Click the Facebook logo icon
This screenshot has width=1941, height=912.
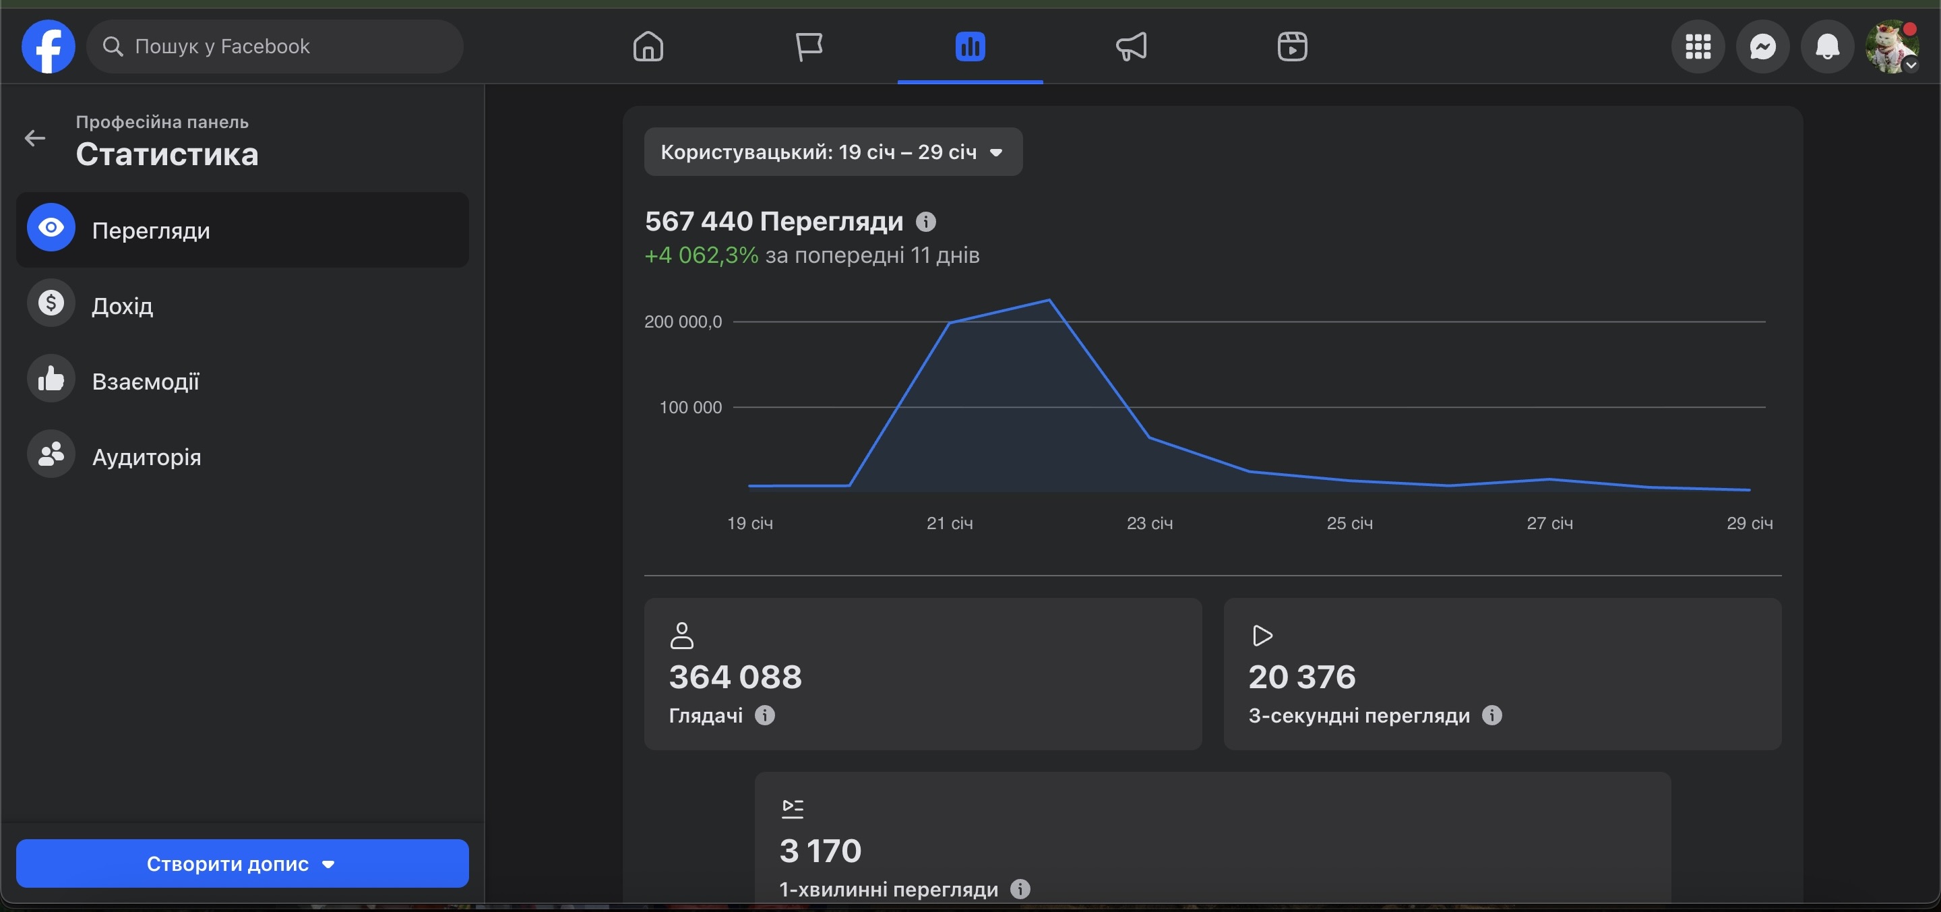(49, 47)
